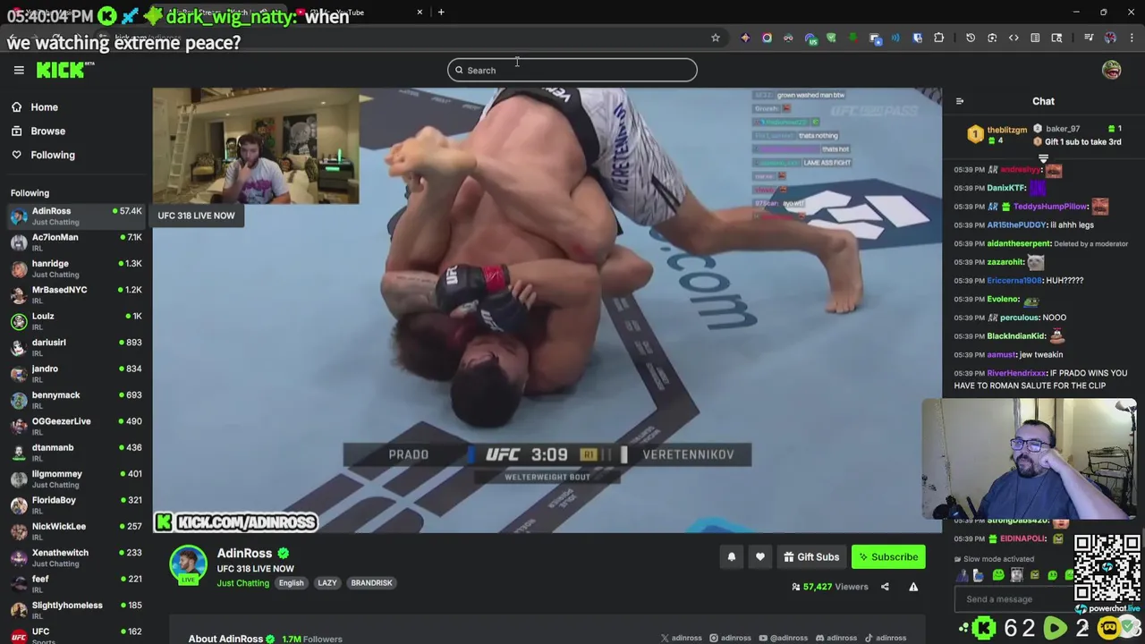Click the green Subscribe button
Image resolution: width=1145 pixels, height=644 pixels.
(888, 557)
